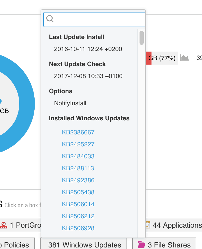Screen dimensions: 202x249
Task: Open the KB2488113 update link
Action: (78, 168)
